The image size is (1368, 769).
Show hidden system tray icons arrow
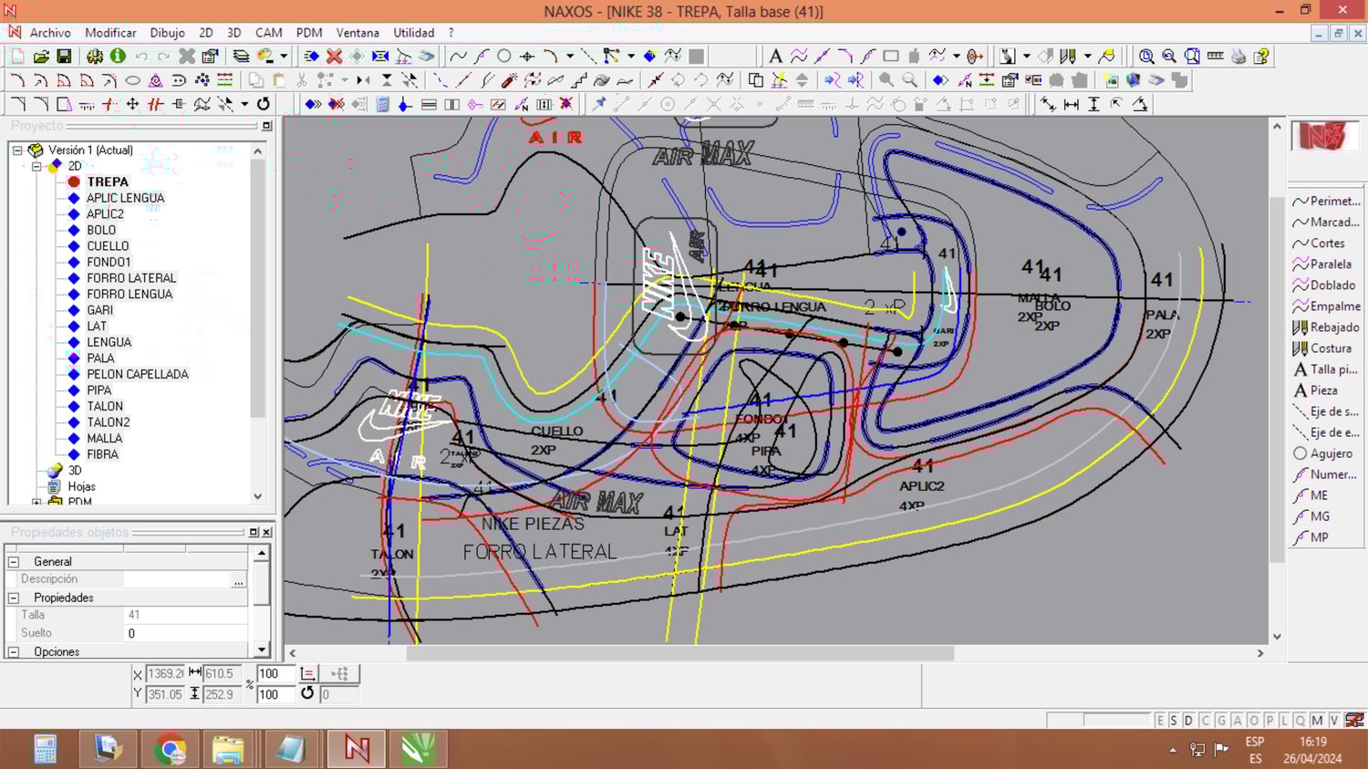tap(1173, 750)
